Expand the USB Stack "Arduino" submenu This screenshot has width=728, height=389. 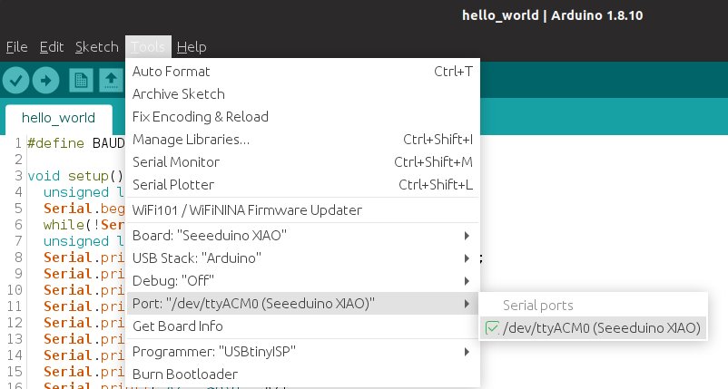pos(301,258)
